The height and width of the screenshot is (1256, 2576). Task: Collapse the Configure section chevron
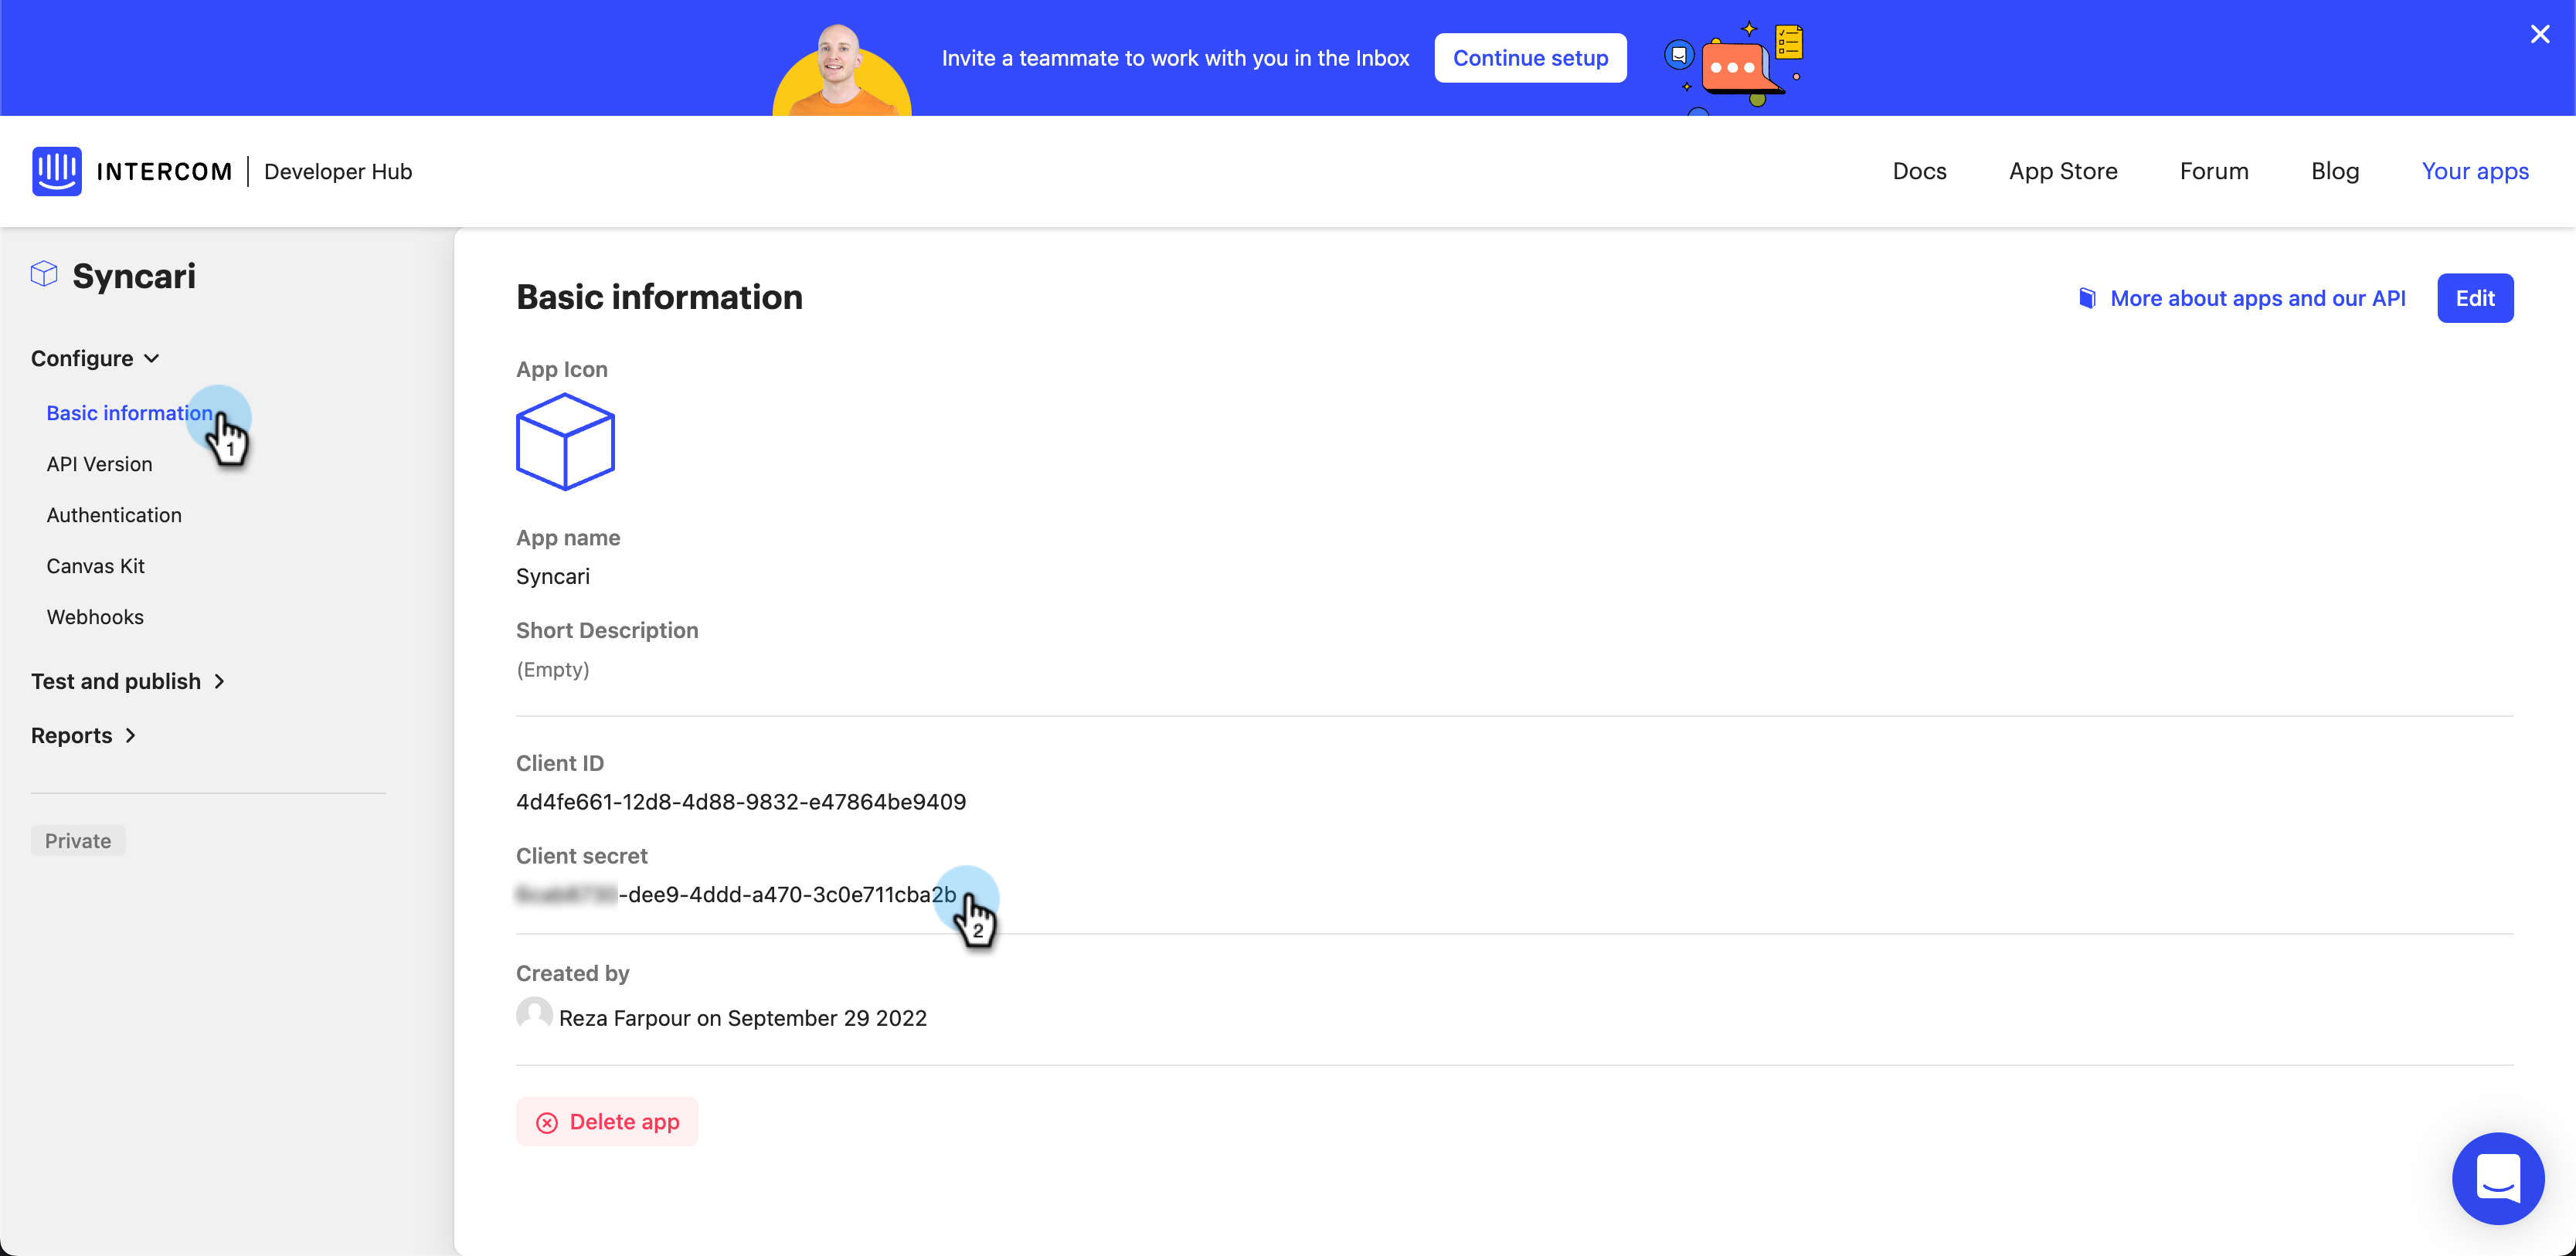[x=152, y=358]
